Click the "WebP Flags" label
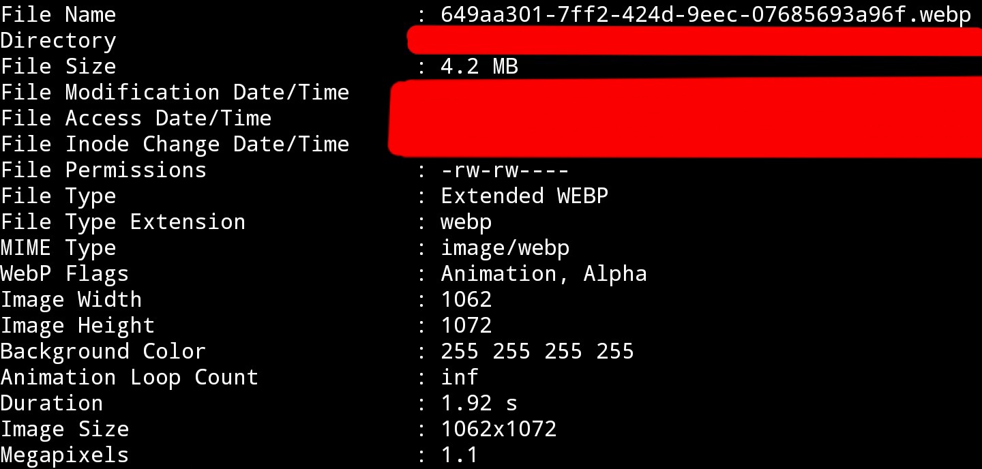 pyautogui.click(x=64, y=274)
